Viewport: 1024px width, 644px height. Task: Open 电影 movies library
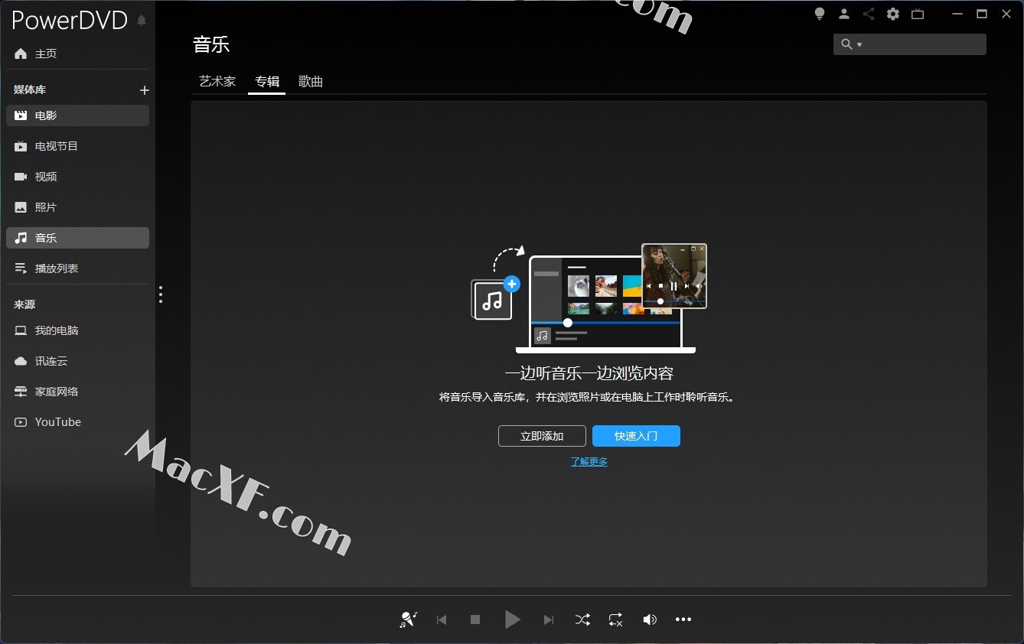tap(77, 115)
